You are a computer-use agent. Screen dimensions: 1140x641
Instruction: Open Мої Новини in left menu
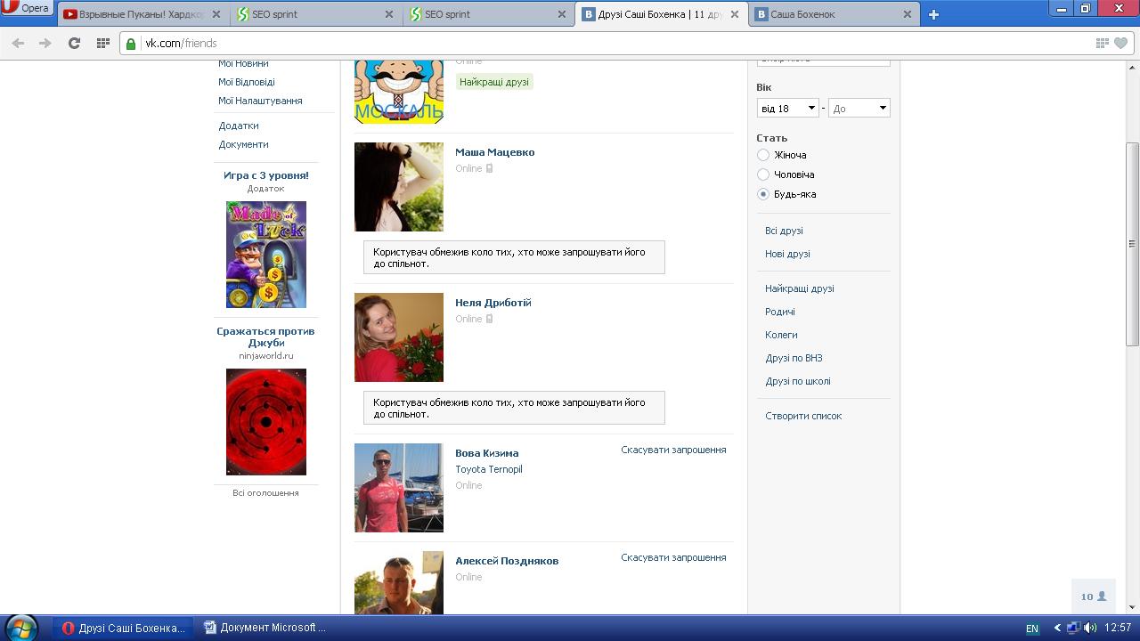point(243,63)
